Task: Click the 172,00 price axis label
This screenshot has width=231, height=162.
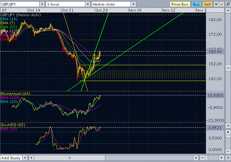Action: [x=215, y=34]
